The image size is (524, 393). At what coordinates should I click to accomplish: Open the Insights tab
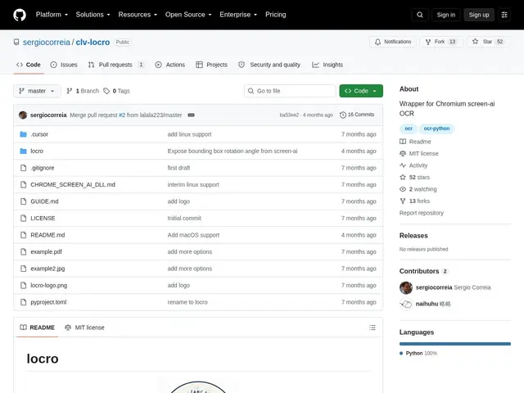[327, 65]
